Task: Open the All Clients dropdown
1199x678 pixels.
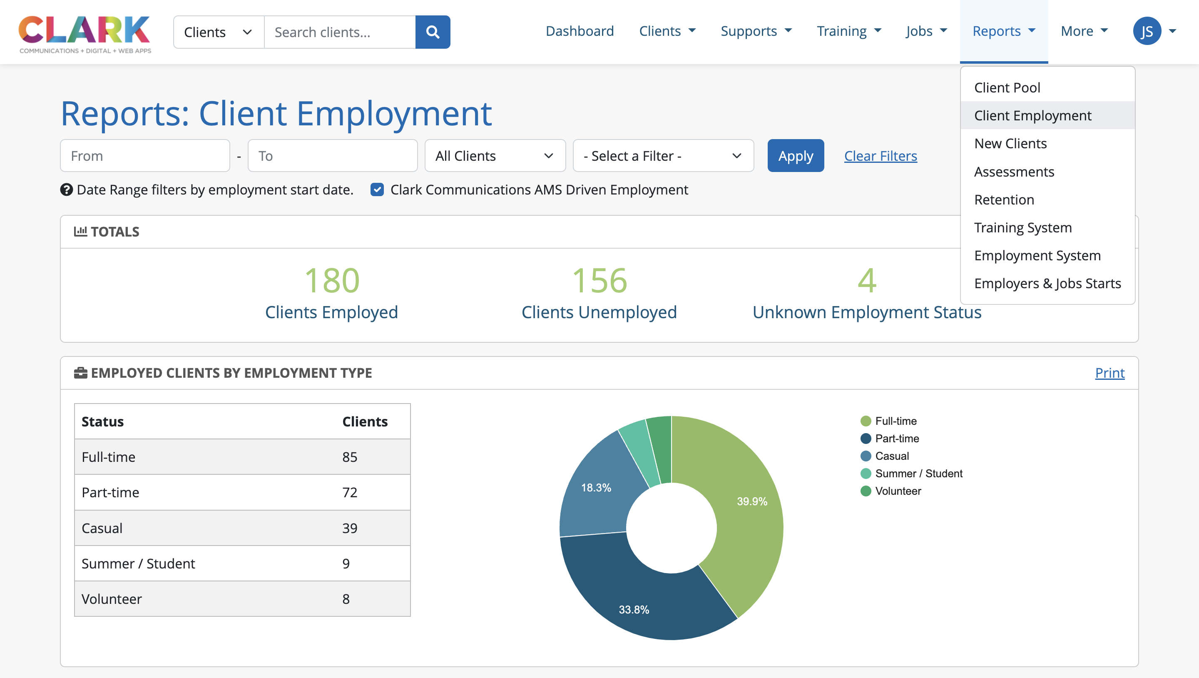Action: [x=495, y=156]
